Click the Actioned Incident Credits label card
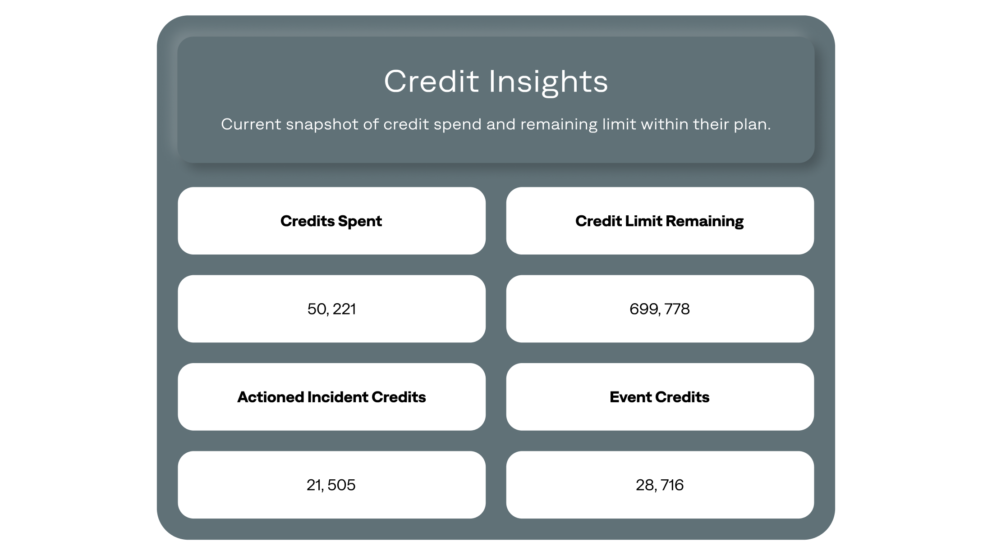 [x=332, y=396]
